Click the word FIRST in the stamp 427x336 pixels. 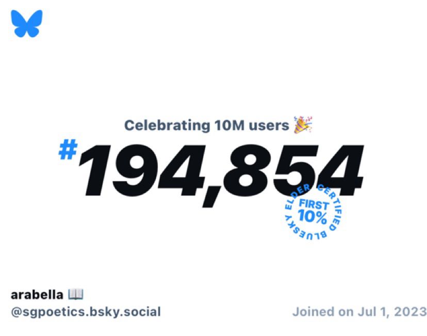(314, 204)
